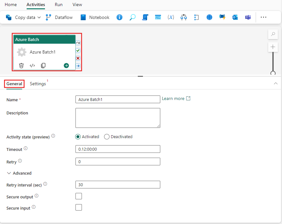Viewport: 282px width, 224px height.
Task: Open the Run menu tab
Action: click(x=58, y=4)
